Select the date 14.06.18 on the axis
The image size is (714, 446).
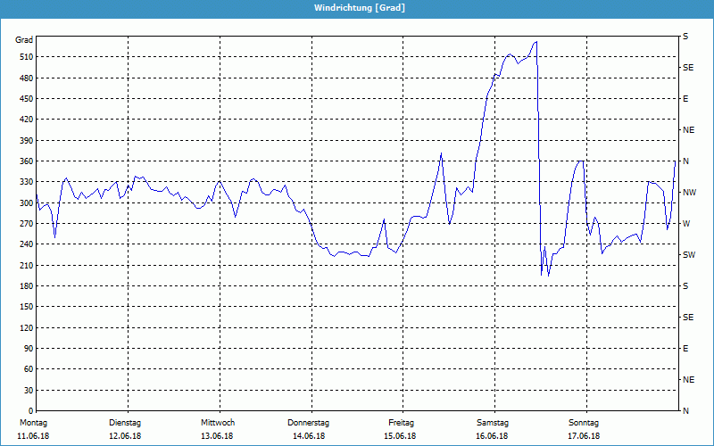(309, 435)
